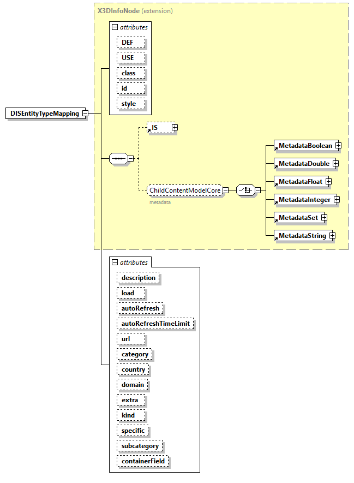Expand the IS element
The image size is (354, 483).
(175, 128)
